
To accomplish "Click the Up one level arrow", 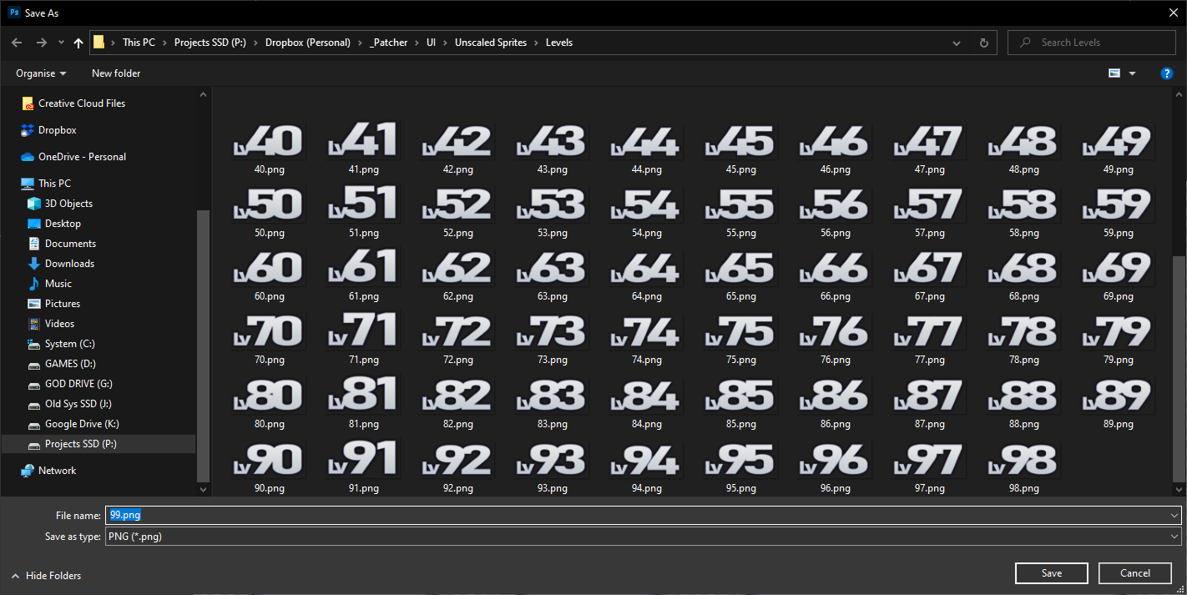I will pyautogui.click(x=78, y=43).
